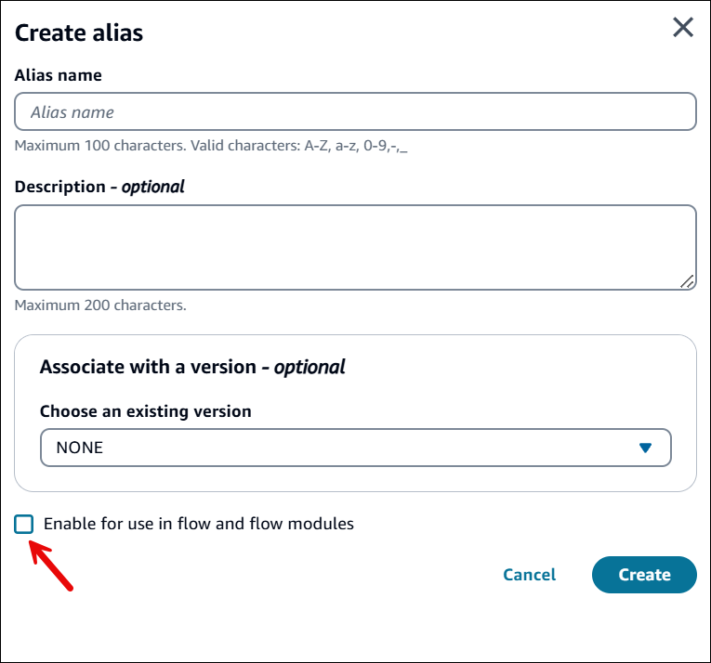Click the Create button
711x663 pixels.
click(644, 575)
